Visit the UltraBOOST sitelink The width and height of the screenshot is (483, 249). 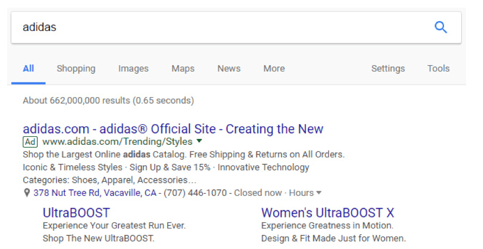(76, 212)
